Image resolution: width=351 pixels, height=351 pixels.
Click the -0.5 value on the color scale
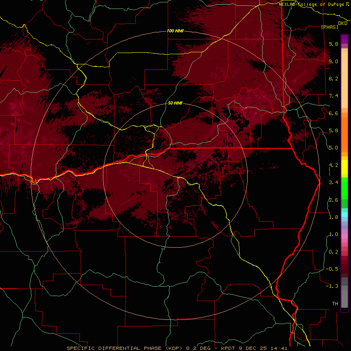point(332,269)
